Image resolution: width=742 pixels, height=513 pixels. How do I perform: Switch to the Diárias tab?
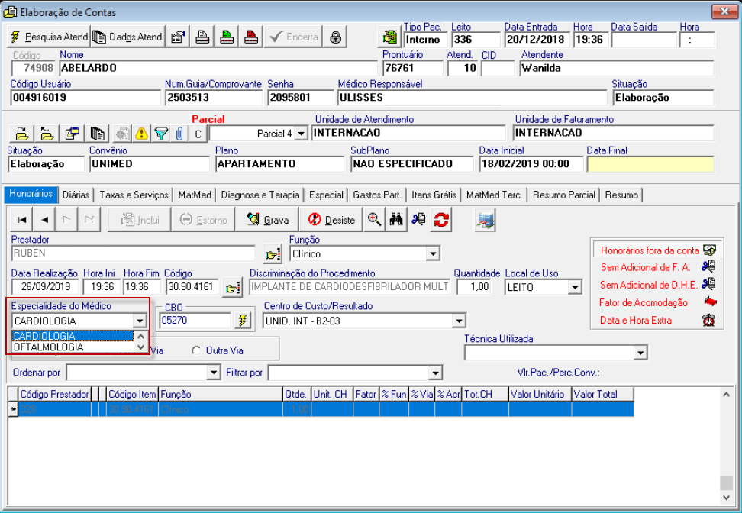click(x=76, y=195)
